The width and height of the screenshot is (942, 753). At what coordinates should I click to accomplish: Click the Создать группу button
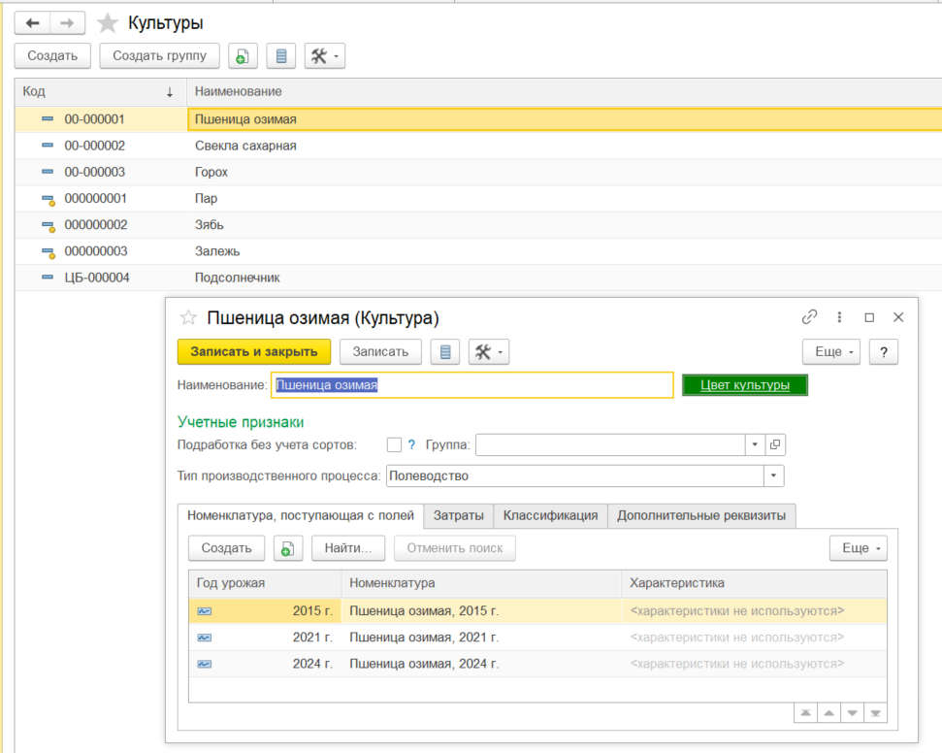click(x=160, y=56)
